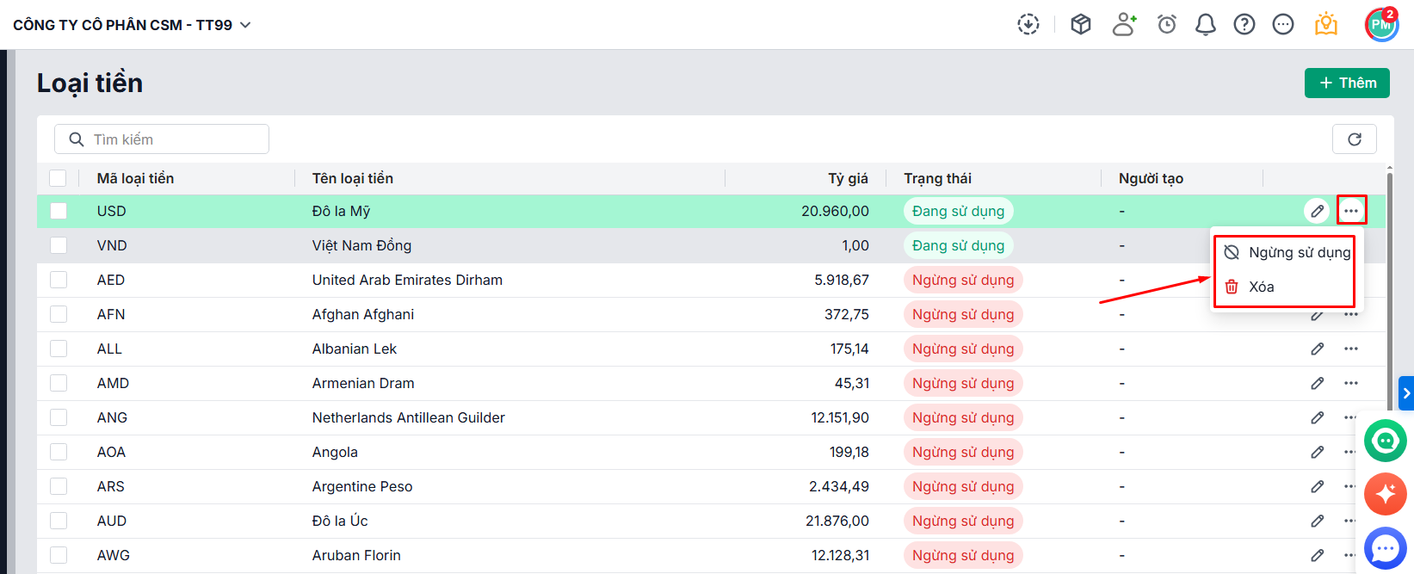Click the notification bell icon
Viewport: 1414px width, 574px height.
click(1206, 25)
